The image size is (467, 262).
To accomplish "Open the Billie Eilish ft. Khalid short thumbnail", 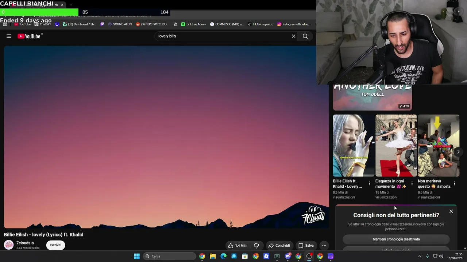I will pyautogui.click(x=354, y=146).
